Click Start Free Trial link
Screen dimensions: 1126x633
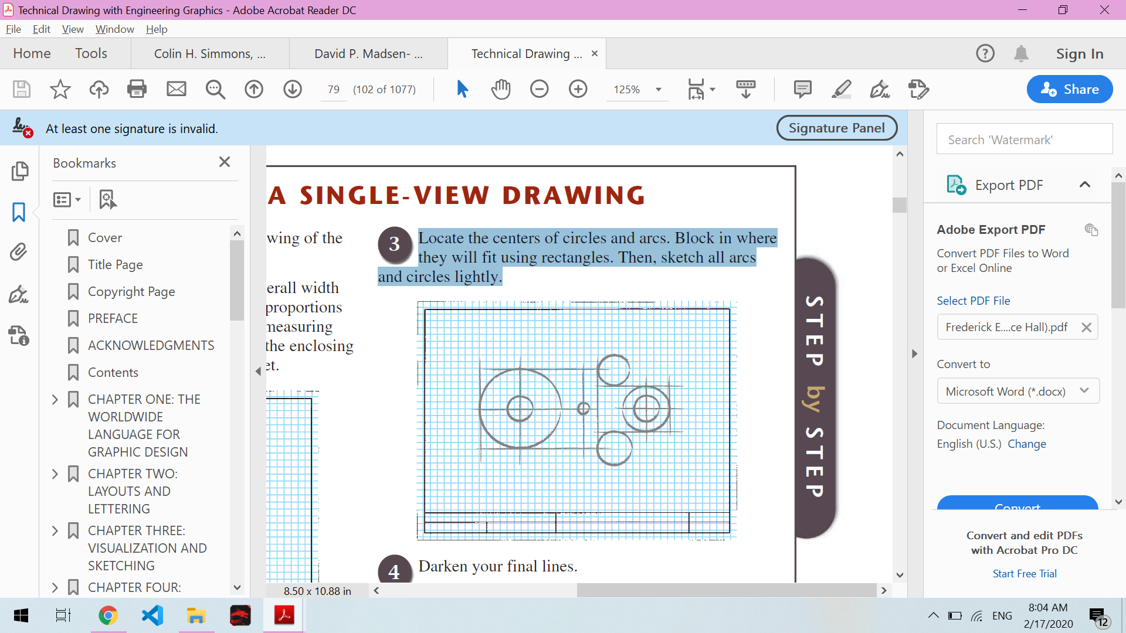point(1024,574)
